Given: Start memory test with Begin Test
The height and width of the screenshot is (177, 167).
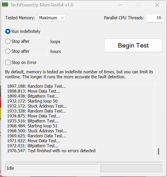Looking at the screenshot, I should [x=133, y=45].
